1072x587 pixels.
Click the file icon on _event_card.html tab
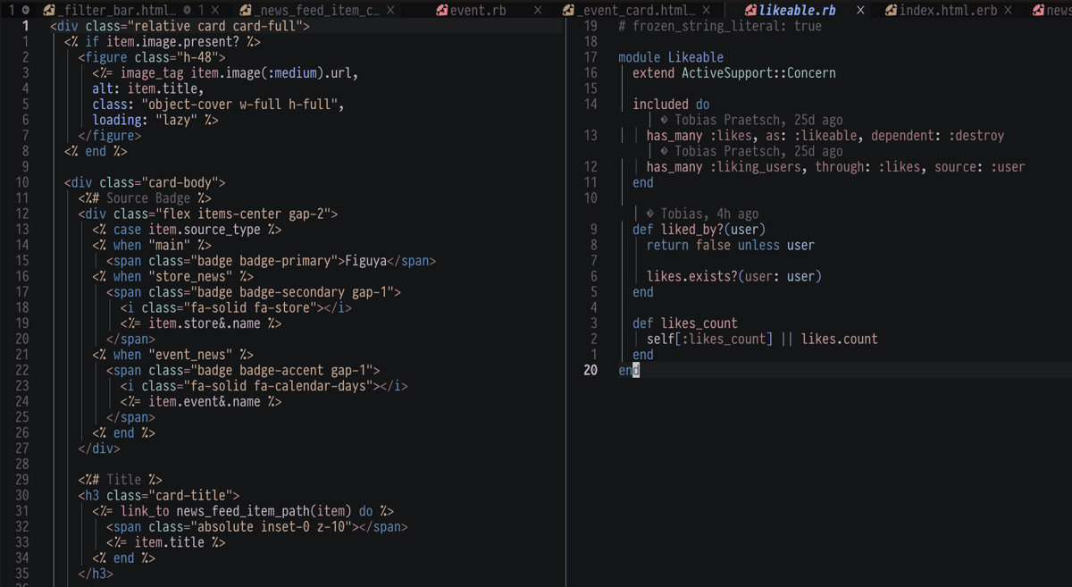(x=568, y=10)
